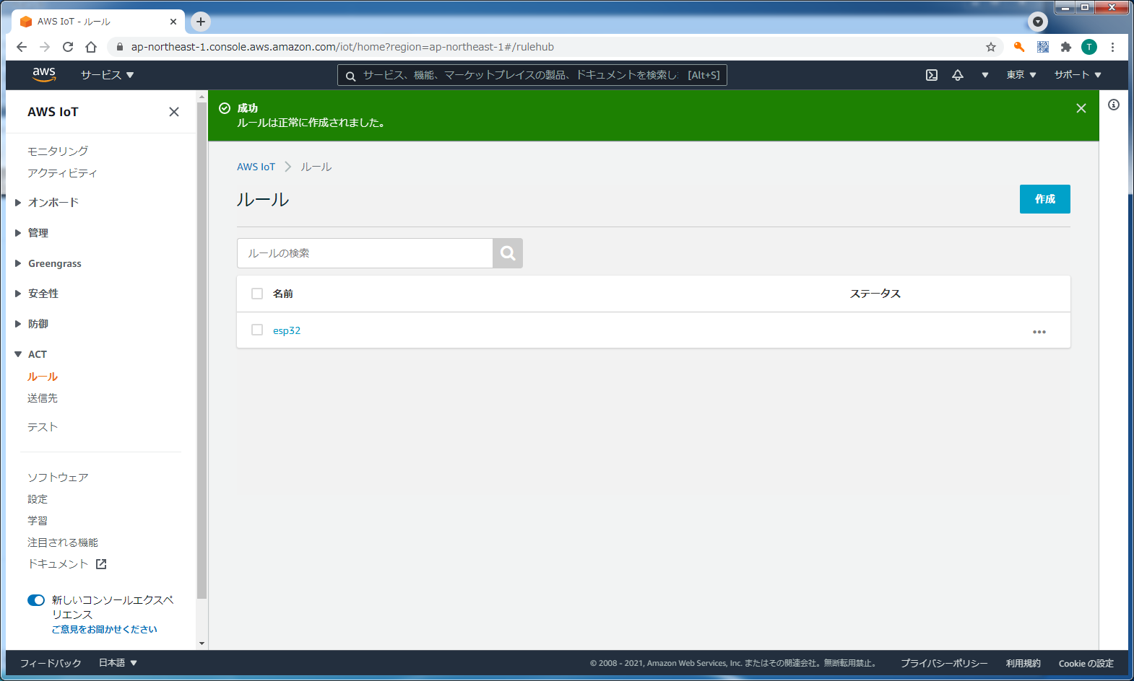Click フィードバック in footer
This screenshot has height=681, width=1134.
point(51,663)
